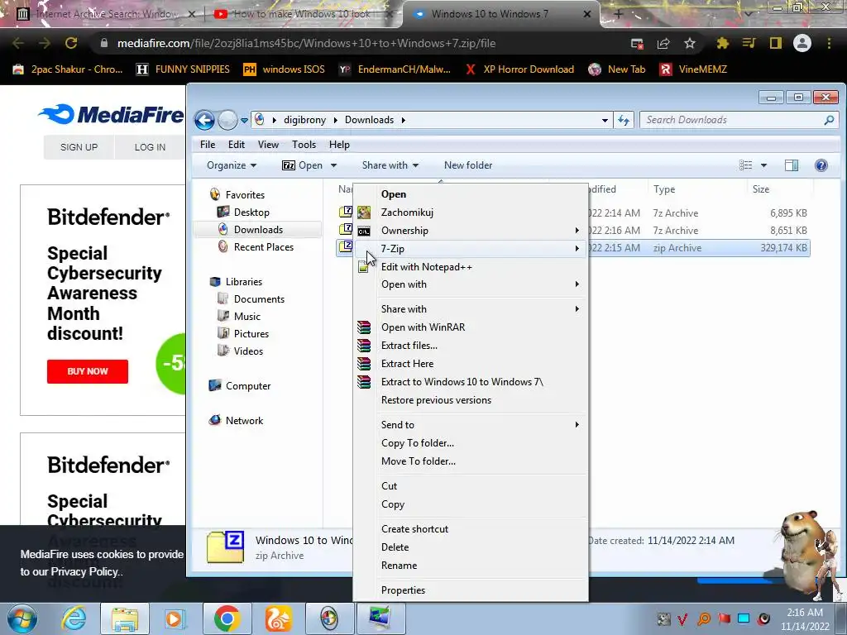Click MediaFire LOG IN button
This screenshot has width=847, height=635.
[x=150, y=147]
